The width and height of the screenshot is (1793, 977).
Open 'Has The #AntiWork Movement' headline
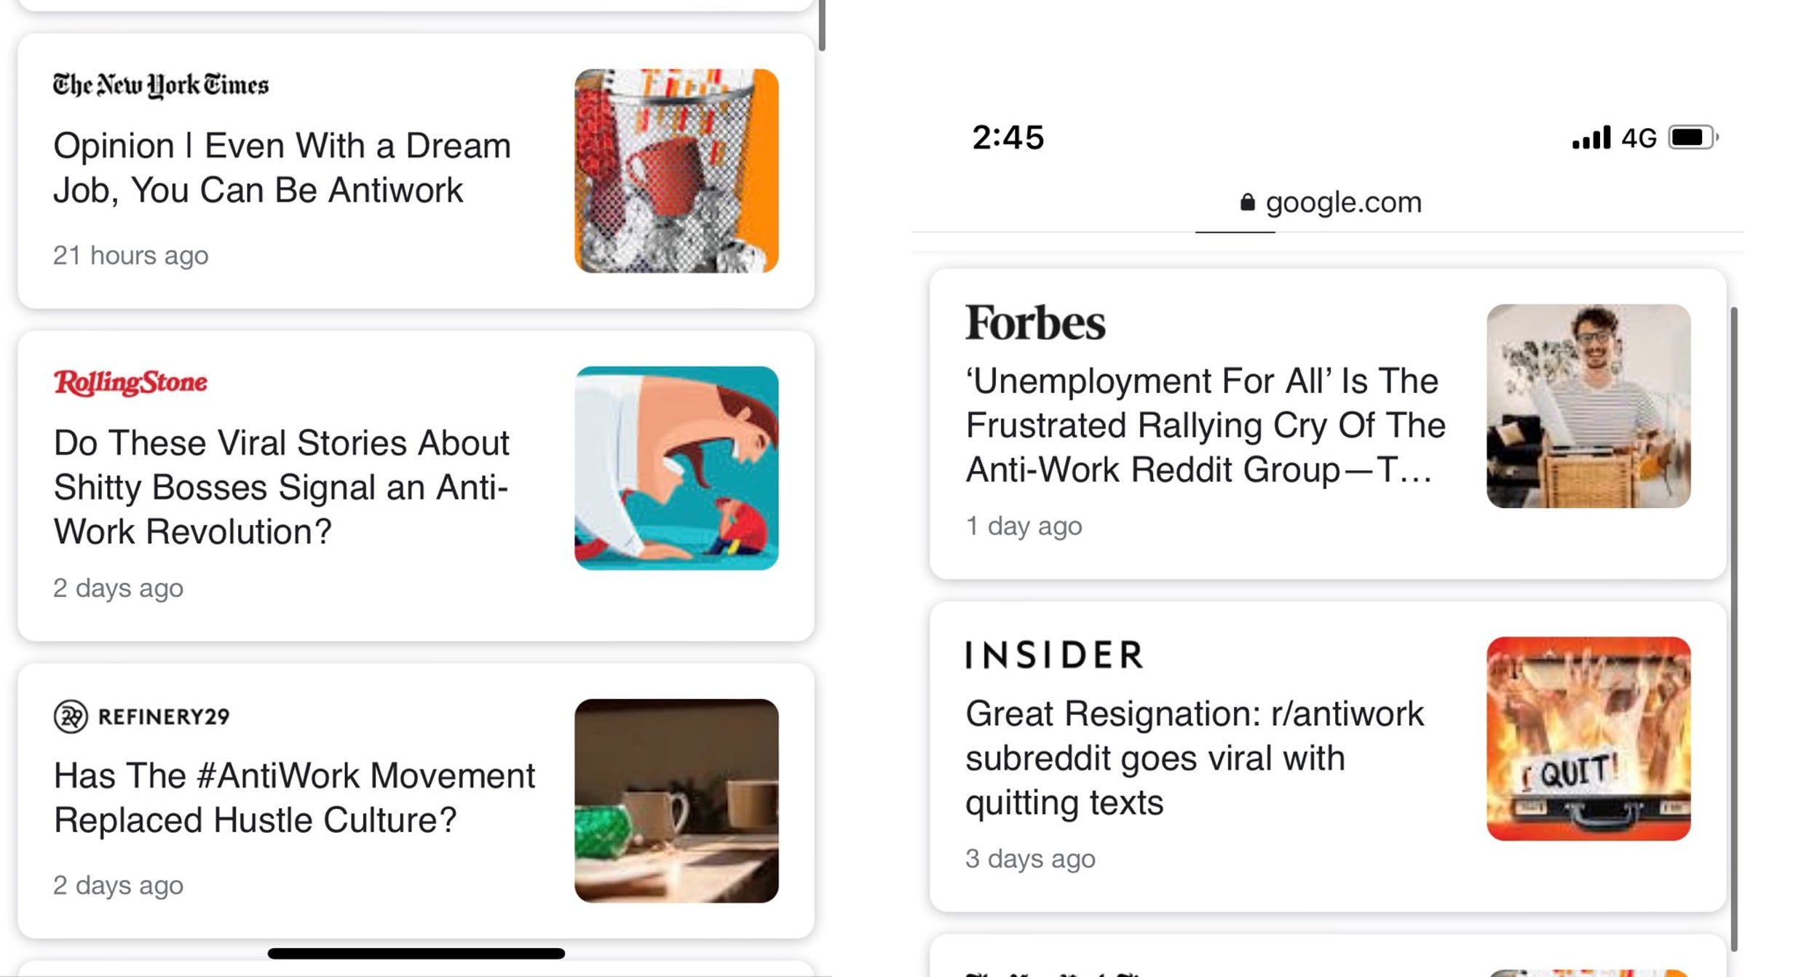[294, 798]
